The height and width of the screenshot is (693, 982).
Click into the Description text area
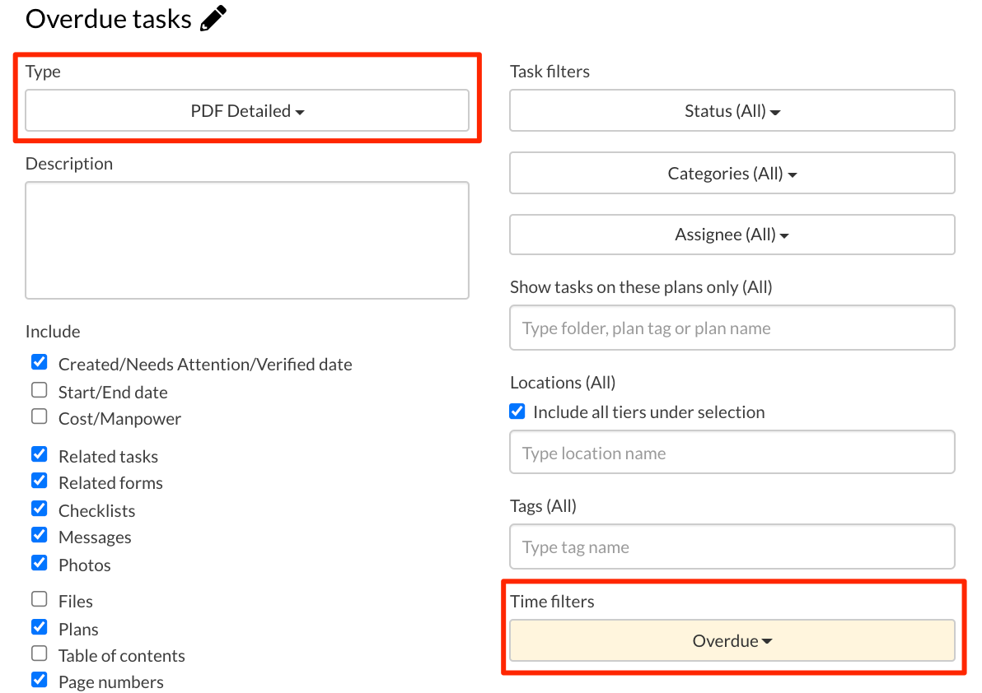click(x=247, y=240)
